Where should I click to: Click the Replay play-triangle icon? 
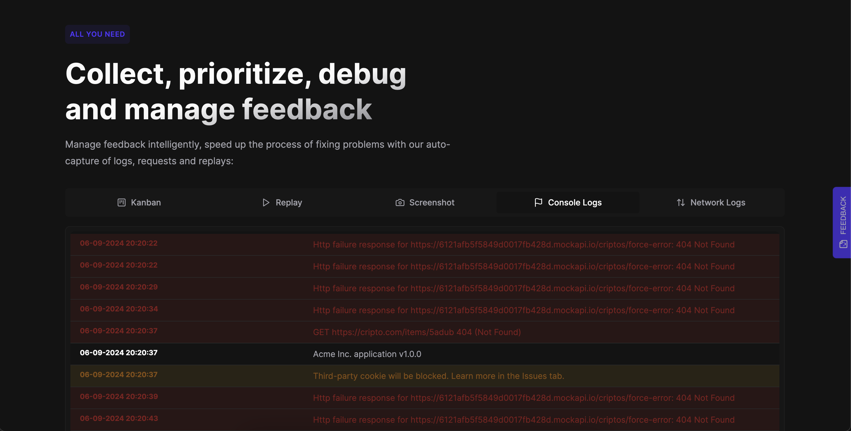(x=266, y=202)
